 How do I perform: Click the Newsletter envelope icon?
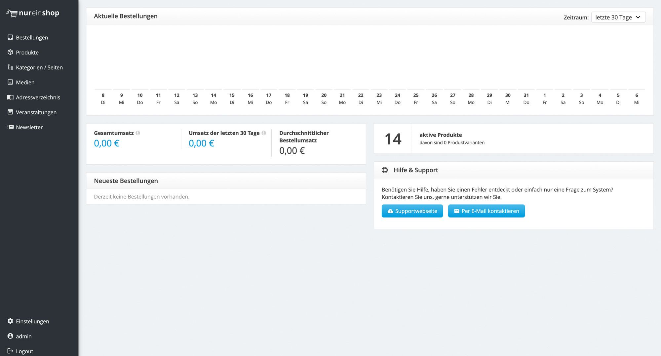click(x=10, y=127)
